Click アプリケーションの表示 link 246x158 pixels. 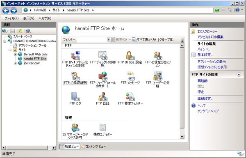coord(212,62)
